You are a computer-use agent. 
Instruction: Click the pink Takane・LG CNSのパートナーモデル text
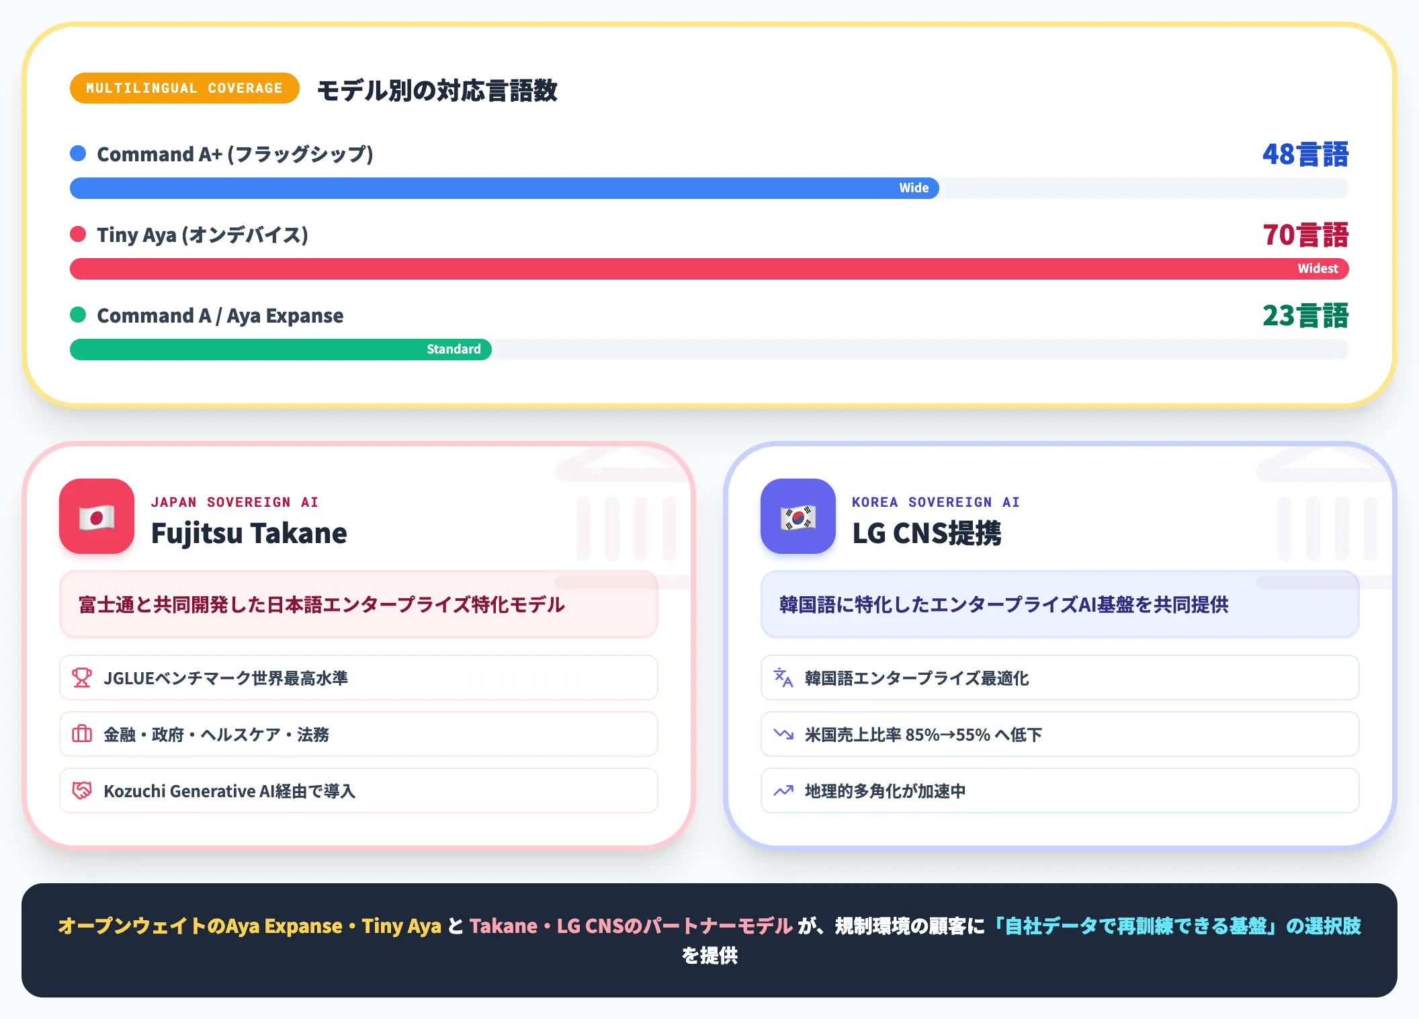pyautogui.click(x=631, y=926)
